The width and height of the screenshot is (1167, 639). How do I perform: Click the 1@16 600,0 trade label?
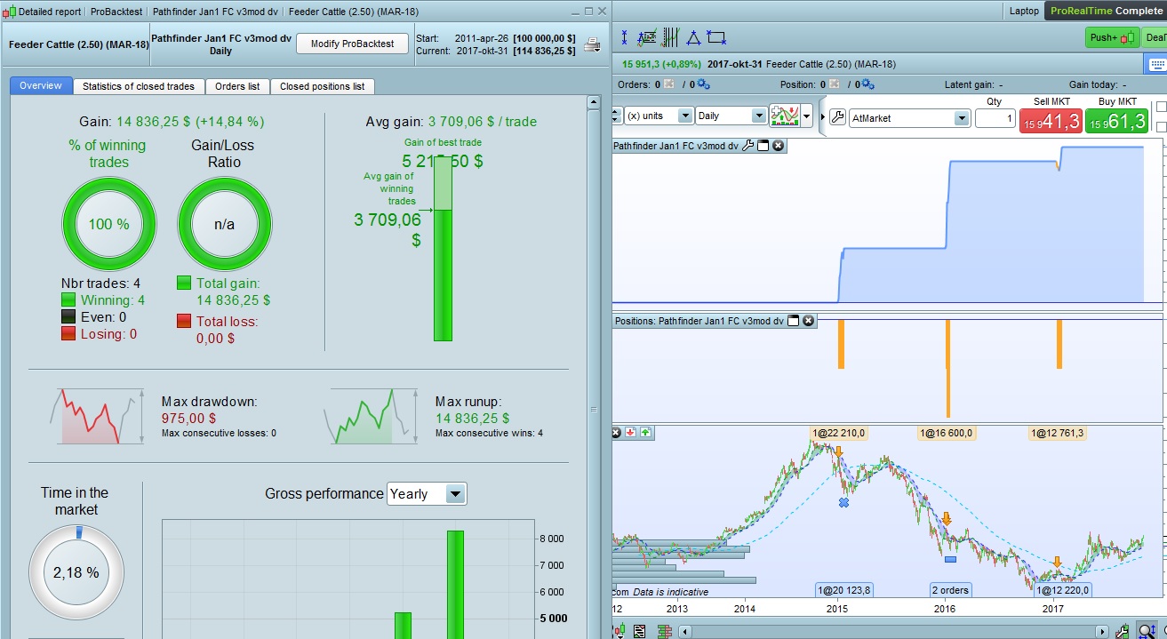(x=946, y=434)
